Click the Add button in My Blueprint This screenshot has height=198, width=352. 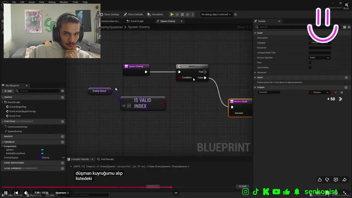click(x=8, y=91)
